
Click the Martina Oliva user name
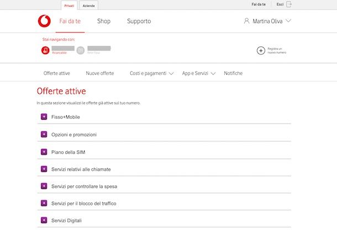pos(267,21)
